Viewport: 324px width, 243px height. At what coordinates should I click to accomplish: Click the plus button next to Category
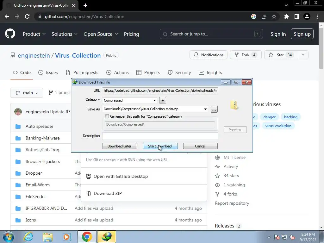(163, 100)
